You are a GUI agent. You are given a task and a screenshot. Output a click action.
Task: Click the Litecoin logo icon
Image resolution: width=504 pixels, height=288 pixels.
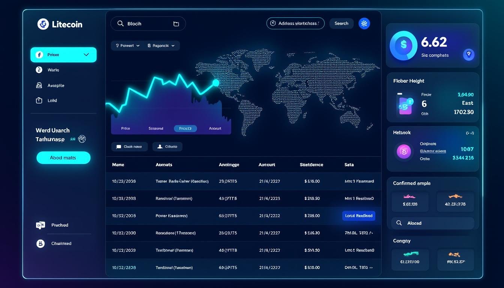point(42,24)
